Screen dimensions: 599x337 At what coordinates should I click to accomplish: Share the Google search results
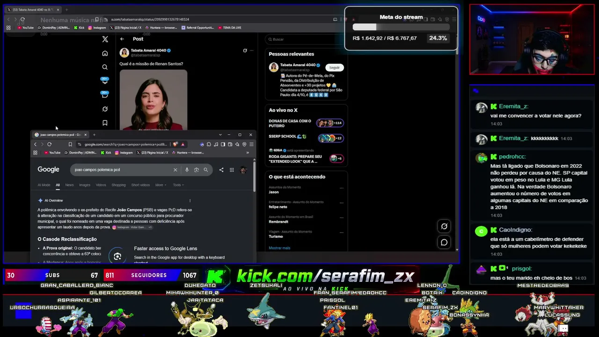click(221, 170)
